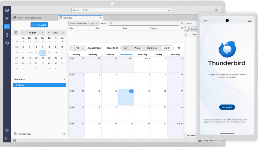
Task: Open Events in the Next 7 Days dropdown
Action: [x=83, y=23]
